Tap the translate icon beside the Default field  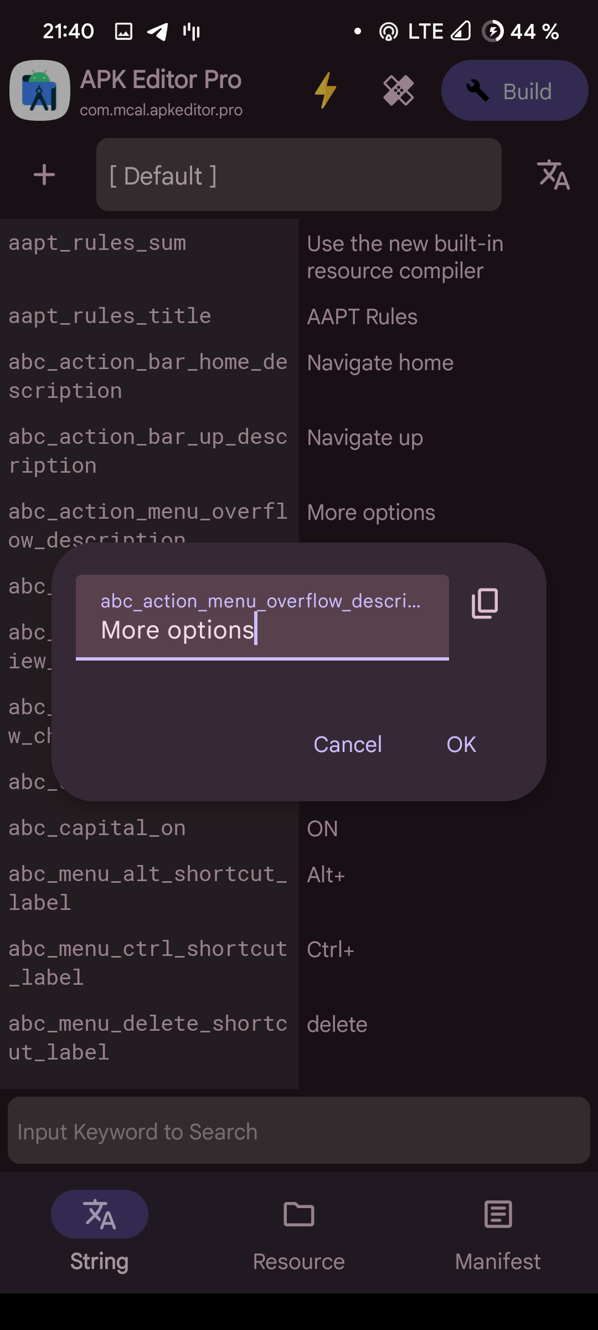[554, 175]
